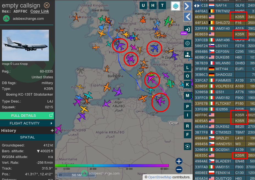This screenshot has height=180, width=255.
Task: Toggle the T filter button
Action: [162, 5]
